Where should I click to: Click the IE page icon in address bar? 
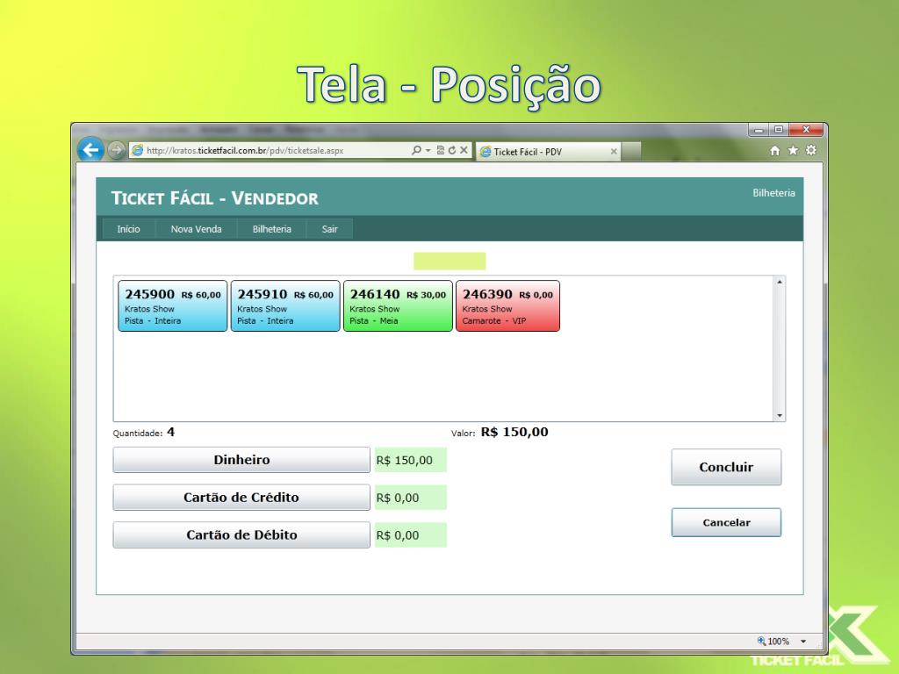pos(138,150)
